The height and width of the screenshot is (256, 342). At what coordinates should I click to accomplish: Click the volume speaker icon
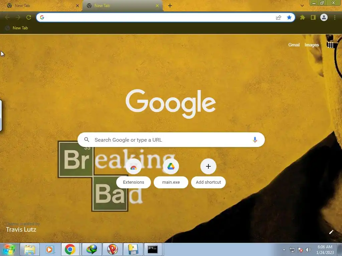pos(308,250)
